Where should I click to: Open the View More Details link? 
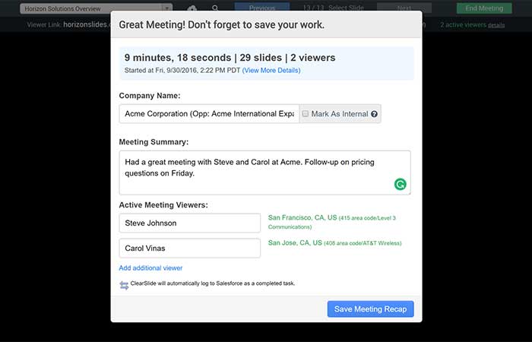pyautogui.click(x=271, y=70)
